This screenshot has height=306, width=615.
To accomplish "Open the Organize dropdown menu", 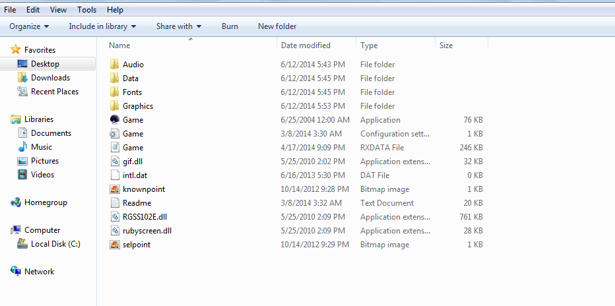I will coord(29,26).
